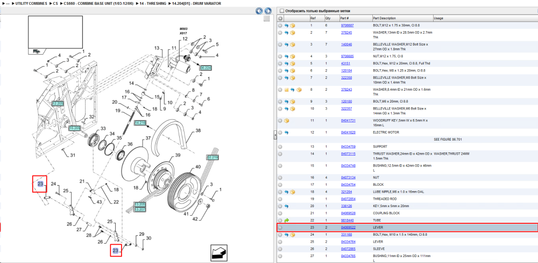Open part number 84334765 link
The image size is (538, 263).
tap(348, 256)
